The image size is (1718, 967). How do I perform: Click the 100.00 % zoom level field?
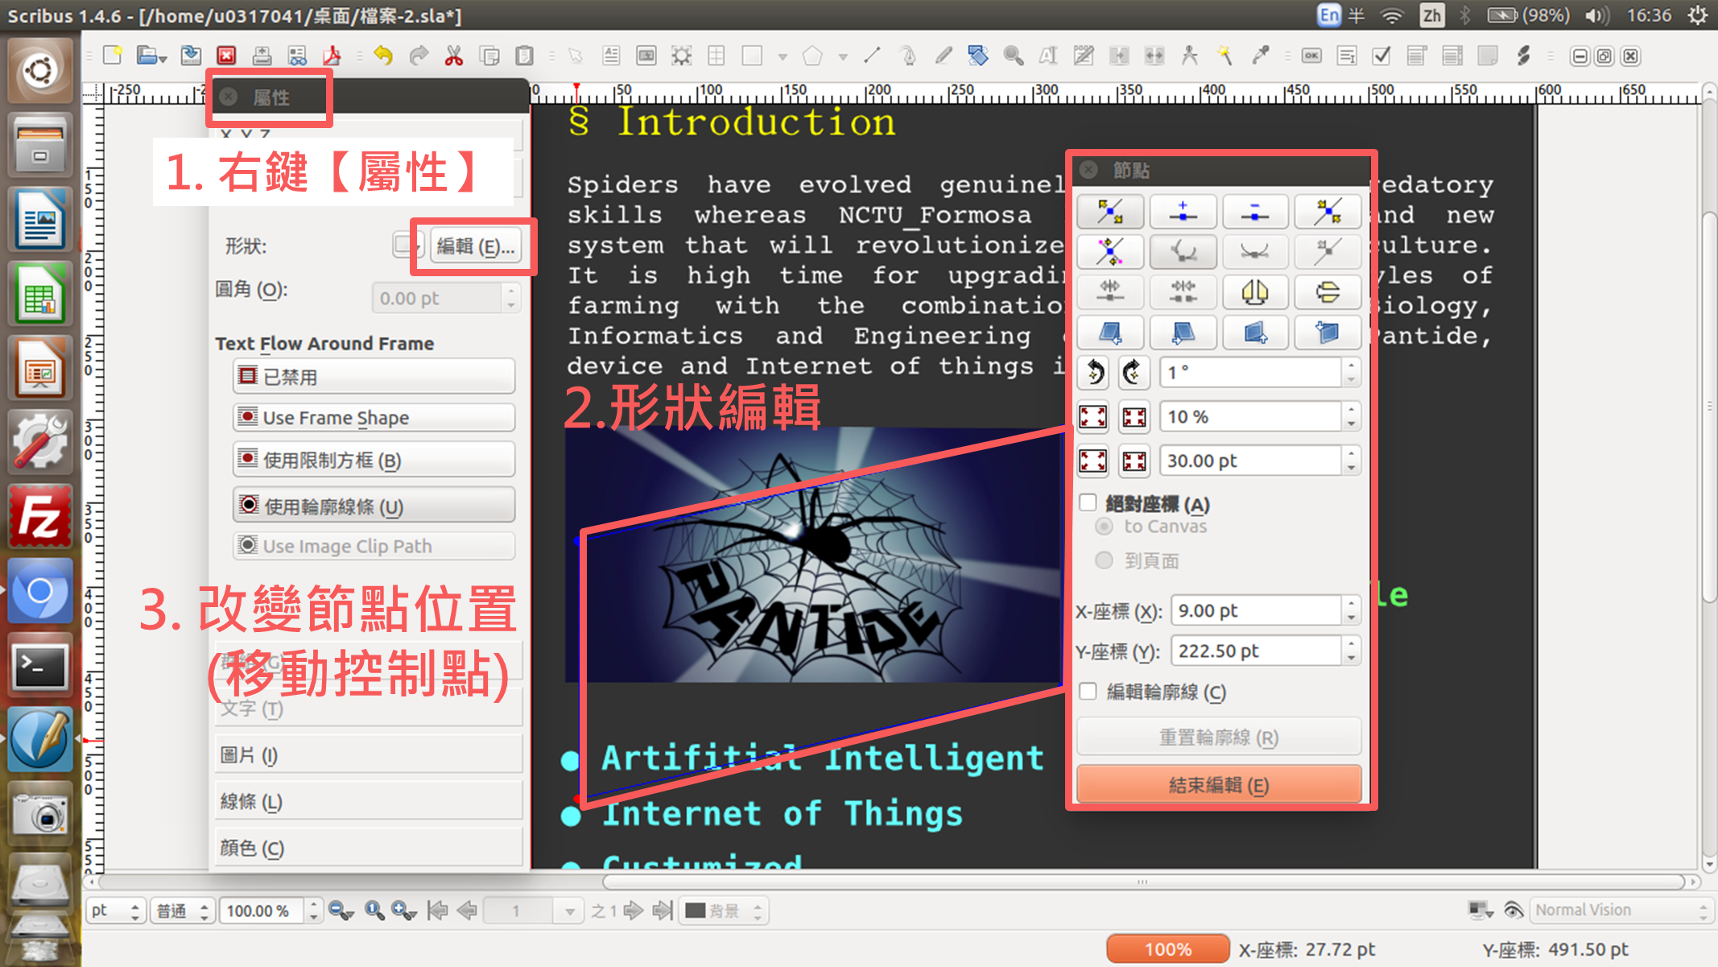point(263,911)
